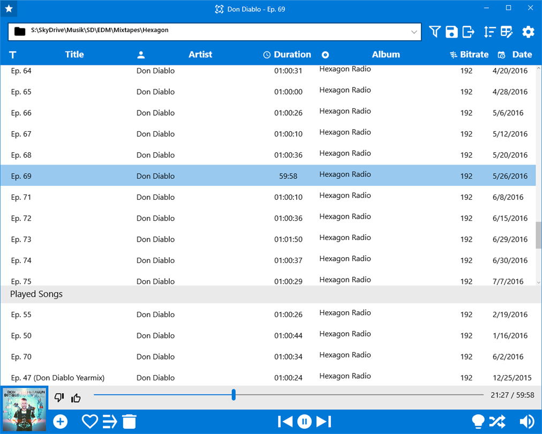The width and height of the screenshot is (542, 434).
Task: Sort by Album column header
Action: pos(386,54)
